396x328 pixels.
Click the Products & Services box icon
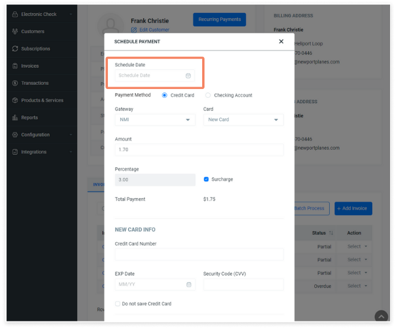coord(15,100)
